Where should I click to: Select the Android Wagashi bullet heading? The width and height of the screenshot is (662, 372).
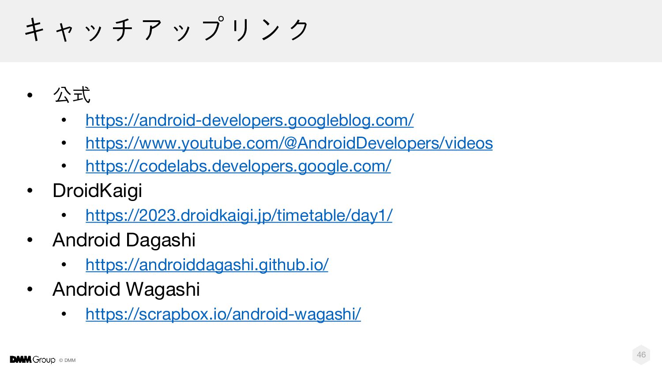click(126, 290)
